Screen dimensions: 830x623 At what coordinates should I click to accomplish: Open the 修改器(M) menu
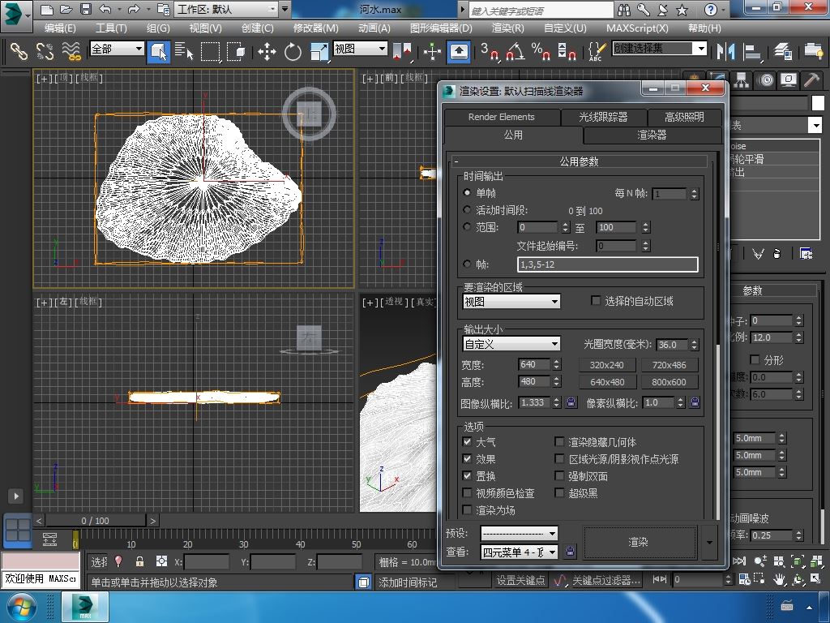[x=316, y=28]
